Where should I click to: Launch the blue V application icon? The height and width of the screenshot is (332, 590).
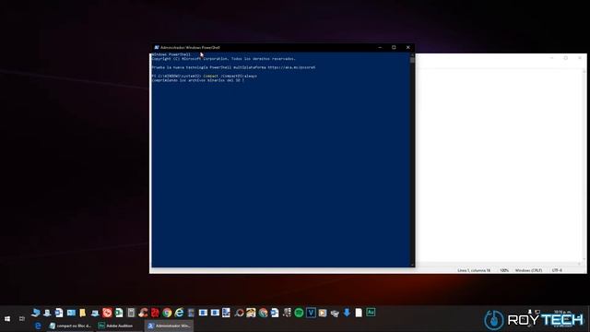[x=311, y=313]
